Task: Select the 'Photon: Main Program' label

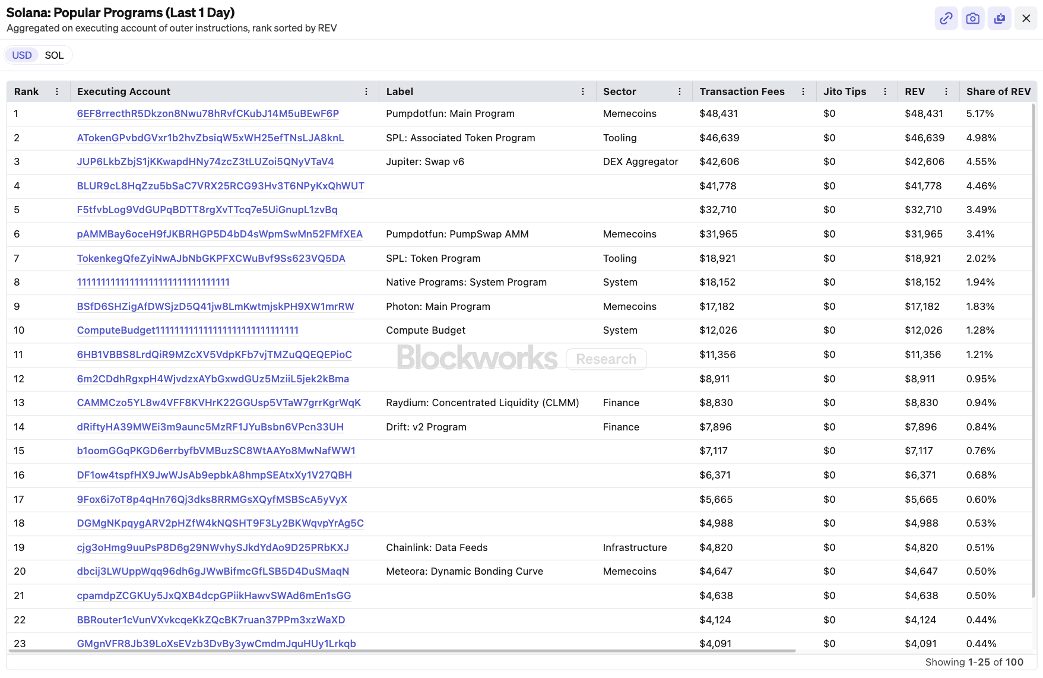Action: tap(438, 306)
